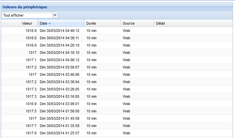Click the 'Tout afficher' filter text field
The height and width of the screenshot is (138, 235).
pos(27,15)
